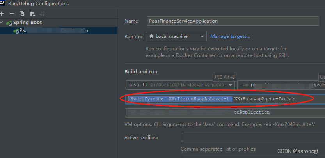Create a new folder with the folder-plus icon

pyautogui.click(x=32, y=14)
